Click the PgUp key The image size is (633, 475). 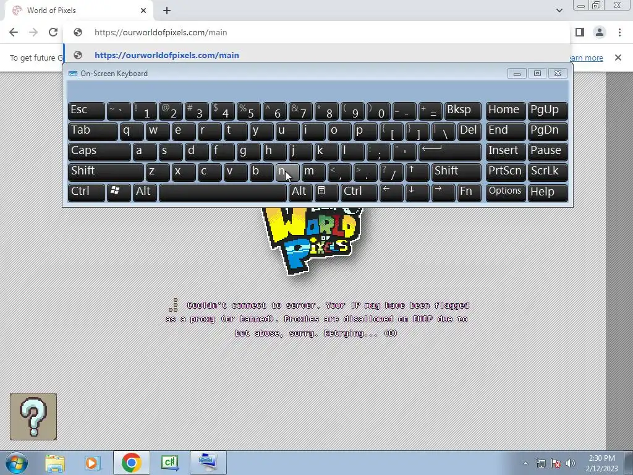[548, 111]
